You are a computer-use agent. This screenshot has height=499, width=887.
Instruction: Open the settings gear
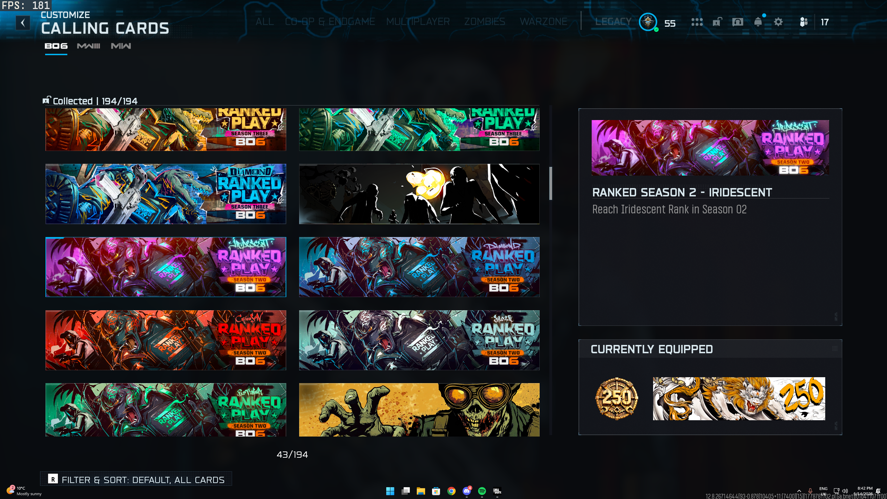click(778, 22)
